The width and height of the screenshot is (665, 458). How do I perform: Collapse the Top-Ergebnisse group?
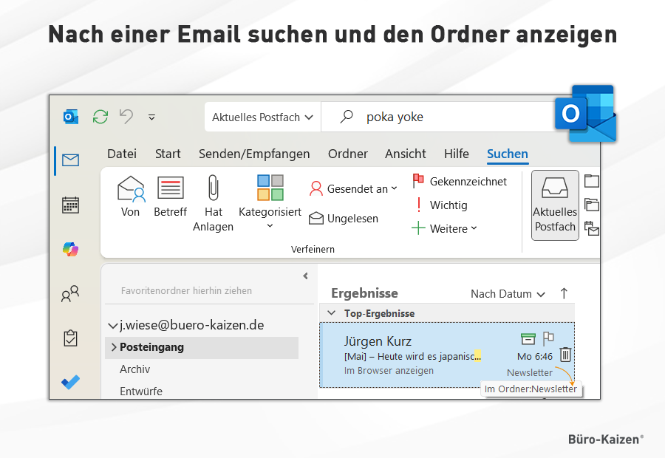(x=332, y=313)
